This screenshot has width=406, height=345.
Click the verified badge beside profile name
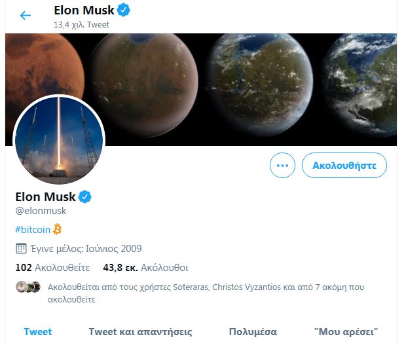pyautogui.click(x=85, y=196)
